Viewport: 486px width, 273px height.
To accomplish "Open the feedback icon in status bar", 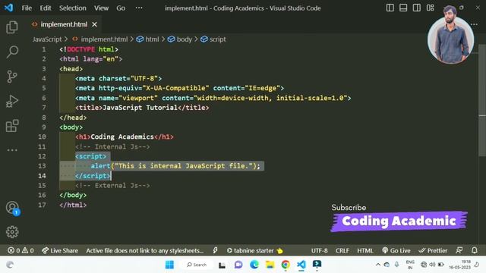I will click(x=459, y=250).
